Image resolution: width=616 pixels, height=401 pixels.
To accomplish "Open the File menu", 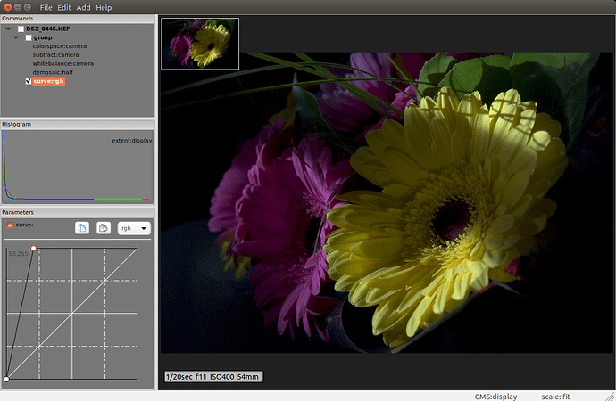I will click(46, 7).
